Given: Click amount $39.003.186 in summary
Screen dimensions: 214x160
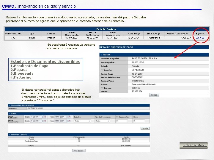Looking at the screenshot, I should point(126,139).
